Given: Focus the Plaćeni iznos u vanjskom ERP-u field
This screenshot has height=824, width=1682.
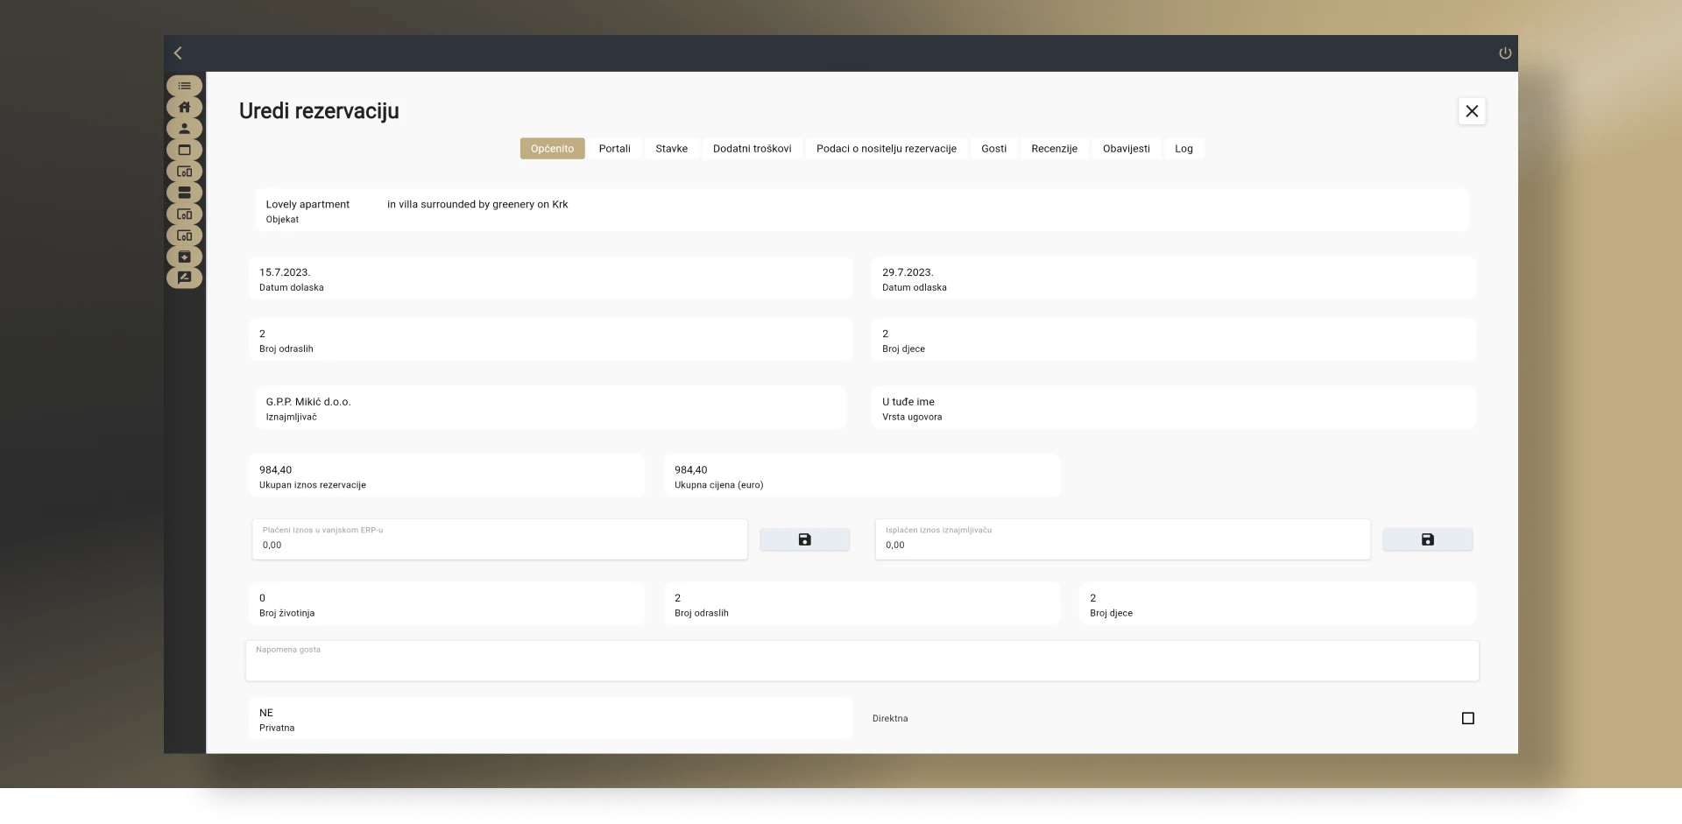Looking at the screenshot, I should (x=499, y=539).
